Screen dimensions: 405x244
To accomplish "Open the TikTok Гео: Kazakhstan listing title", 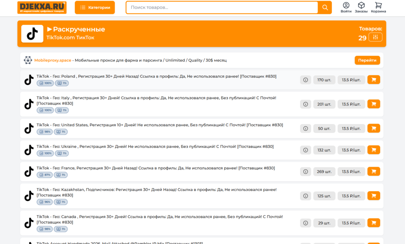I will [157, 192].
